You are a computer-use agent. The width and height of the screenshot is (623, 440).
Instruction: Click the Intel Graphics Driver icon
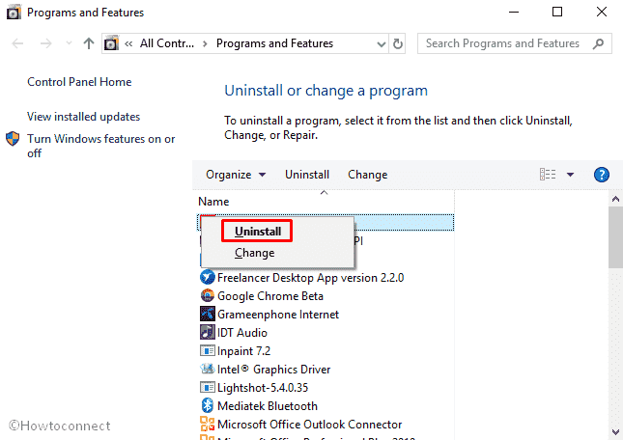[207, 369]
